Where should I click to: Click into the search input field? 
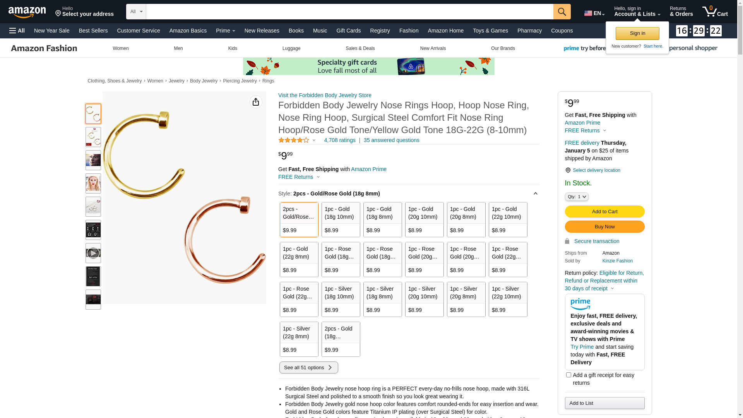click(349, 12)
